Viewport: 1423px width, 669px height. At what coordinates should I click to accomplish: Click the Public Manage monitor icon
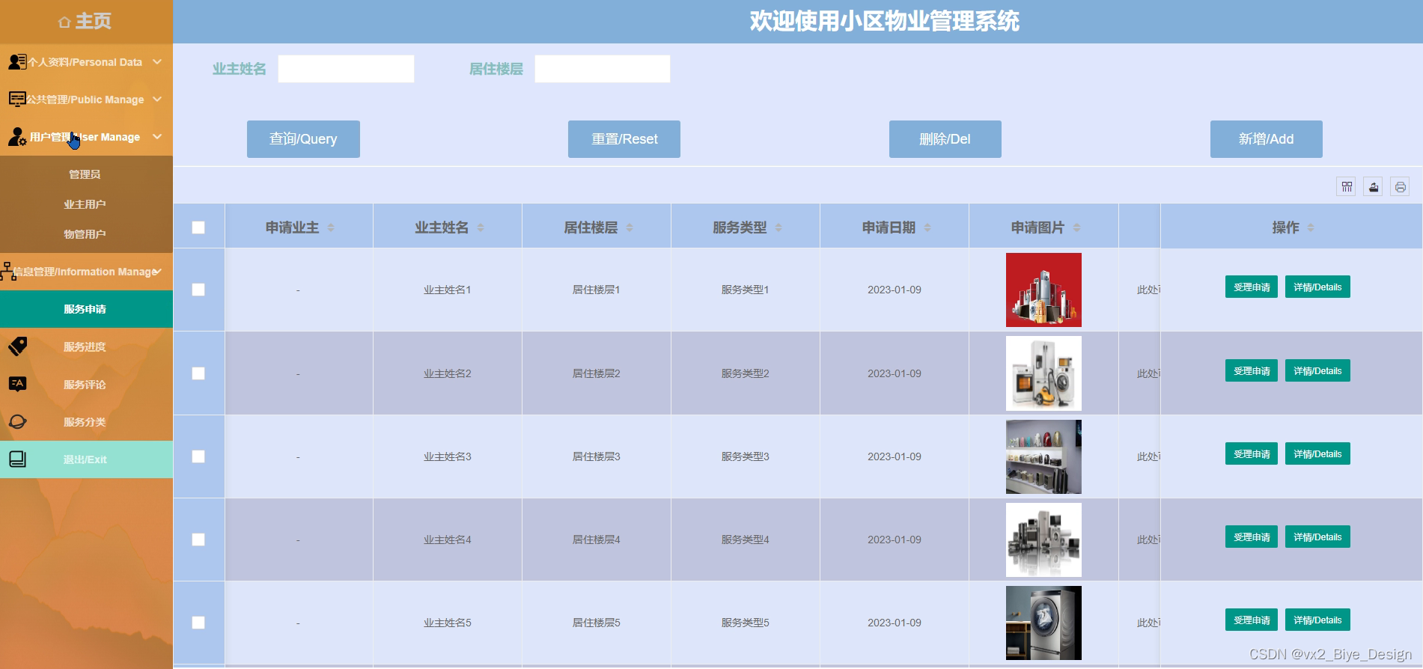coord(17,99)
